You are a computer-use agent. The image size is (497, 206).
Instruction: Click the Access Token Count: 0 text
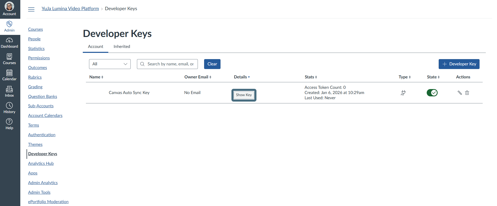coord(325,88)
